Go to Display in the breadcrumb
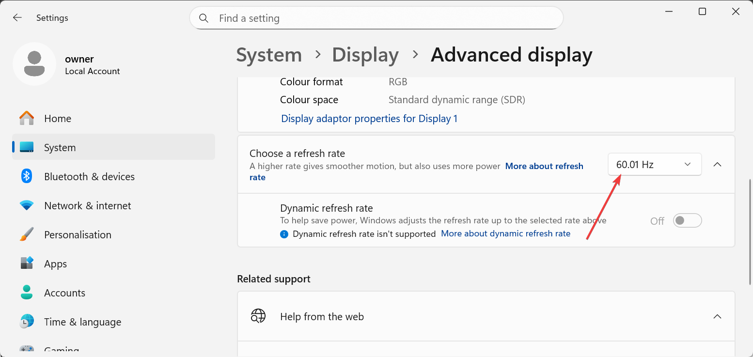Screen dimensions: 753x357 365,55
